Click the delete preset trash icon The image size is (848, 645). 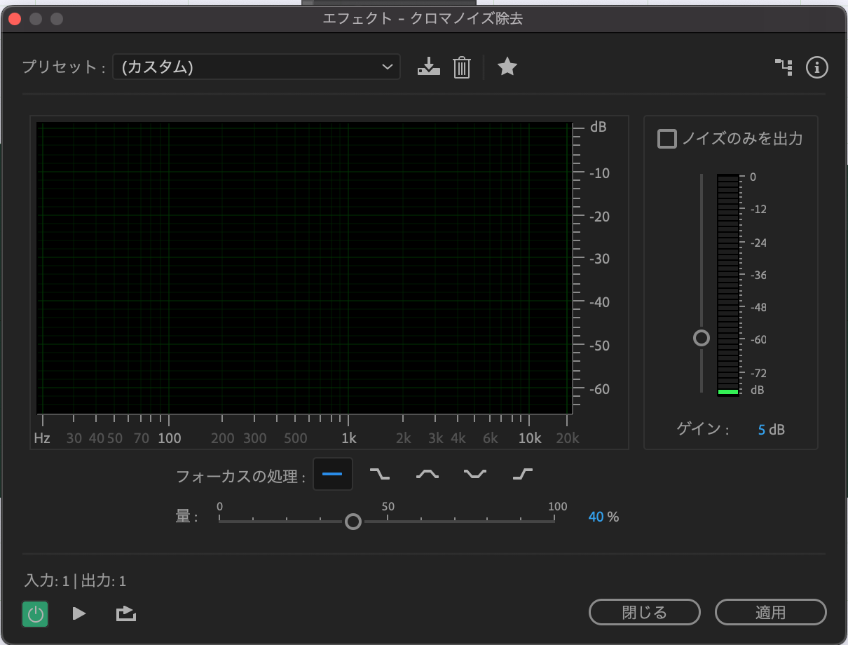(461, 67)
